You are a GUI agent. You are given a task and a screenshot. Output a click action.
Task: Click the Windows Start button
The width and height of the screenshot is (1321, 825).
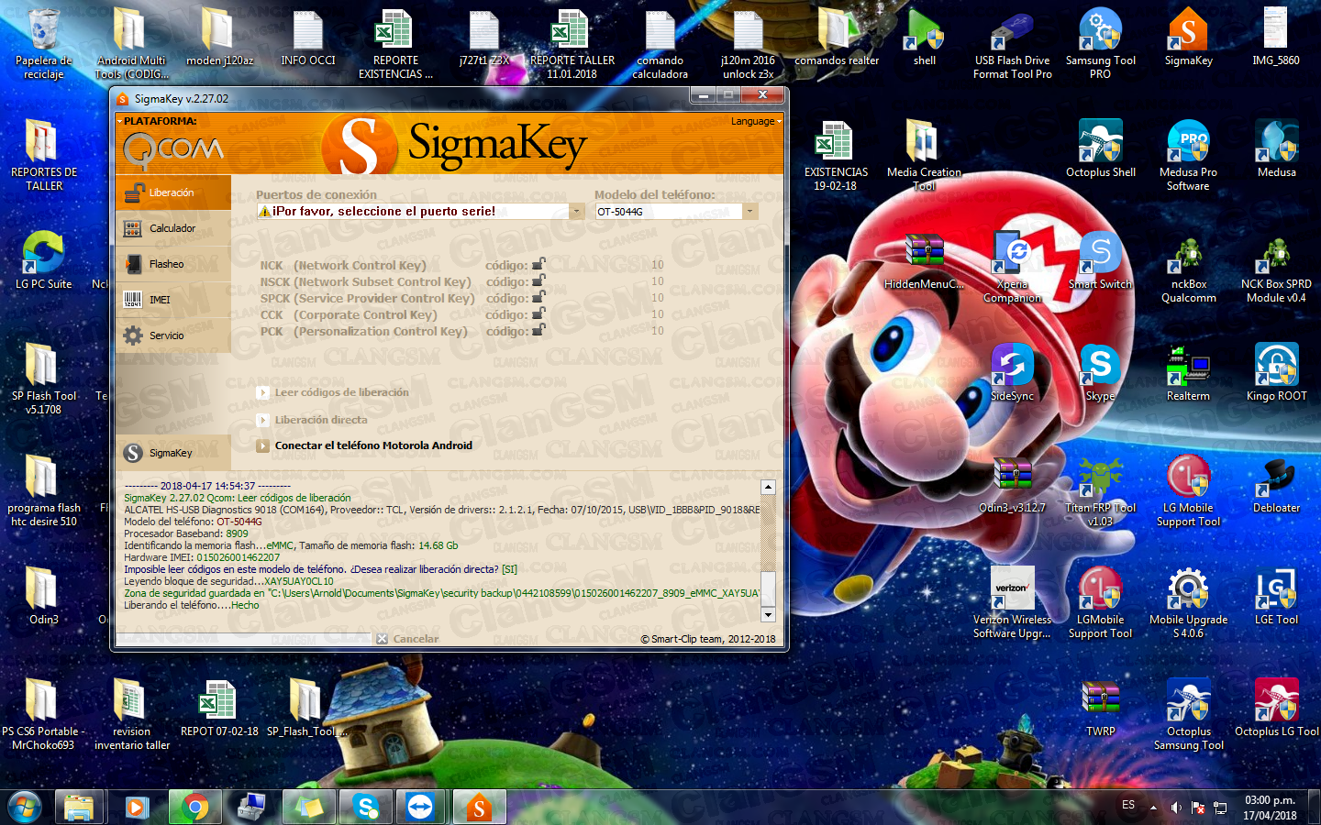[25, 808]
